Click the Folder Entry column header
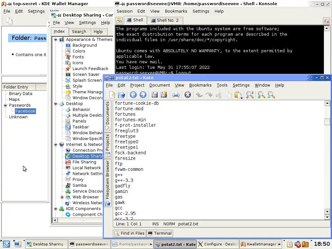Viewport: 332px width, 249px height. [x=18, y=87]
